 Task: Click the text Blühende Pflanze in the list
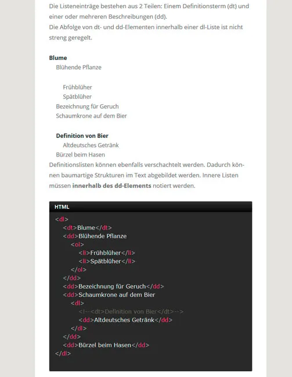tap(79, 67)
